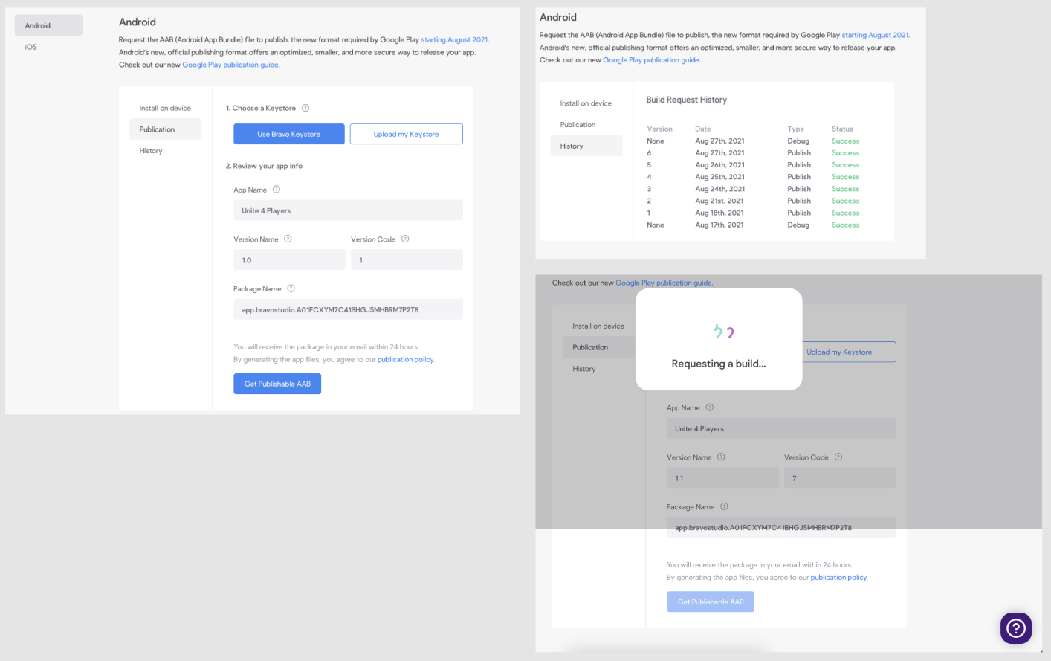
Task: Click the bright blue Get Publishable AAB button
Action: 277,384
